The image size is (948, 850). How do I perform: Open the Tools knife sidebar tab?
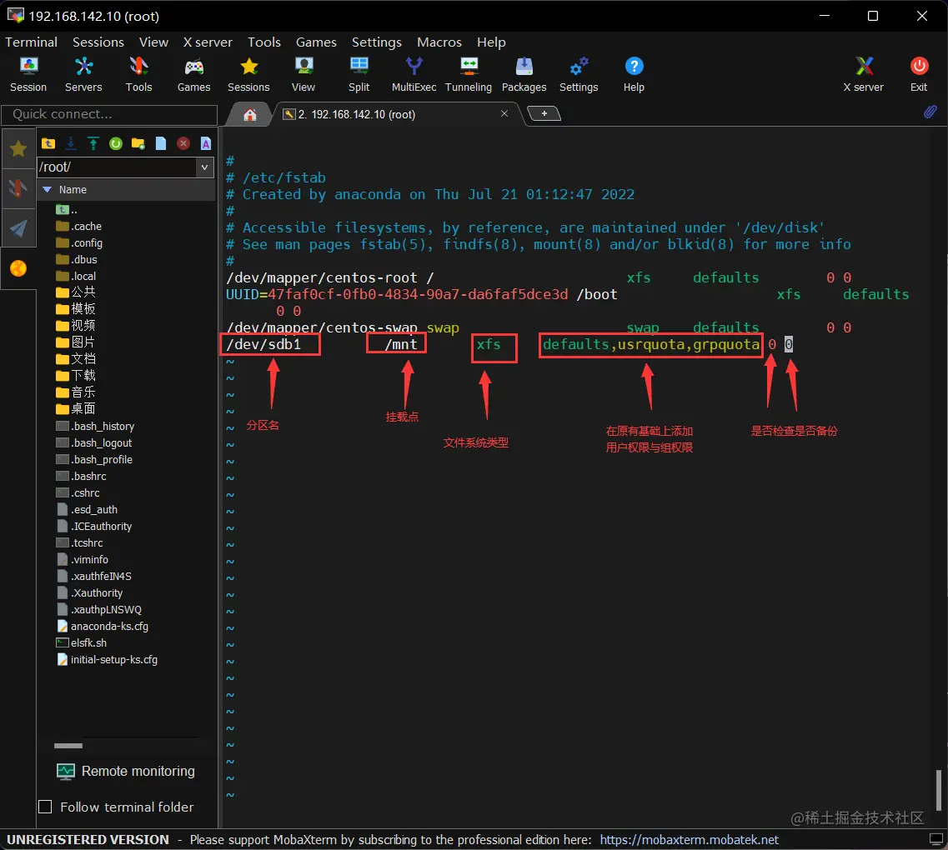(x=18, y=188)
